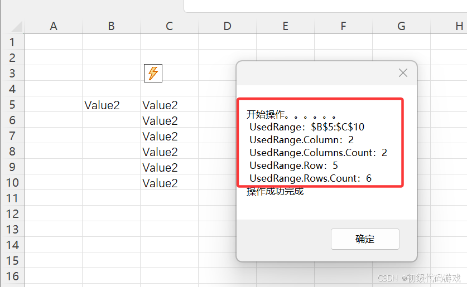The height and width of the screenshot is (287, 467).
Task: Click cell C6 containing Value2
Action: [x=169, y=120]
